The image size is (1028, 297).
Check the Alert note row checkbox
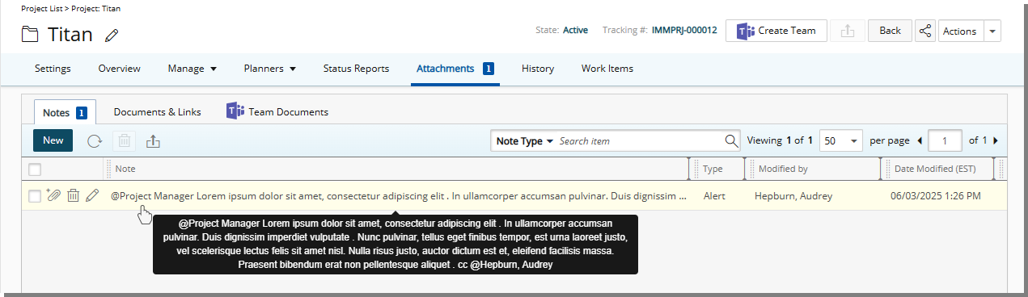pos(35,195)
